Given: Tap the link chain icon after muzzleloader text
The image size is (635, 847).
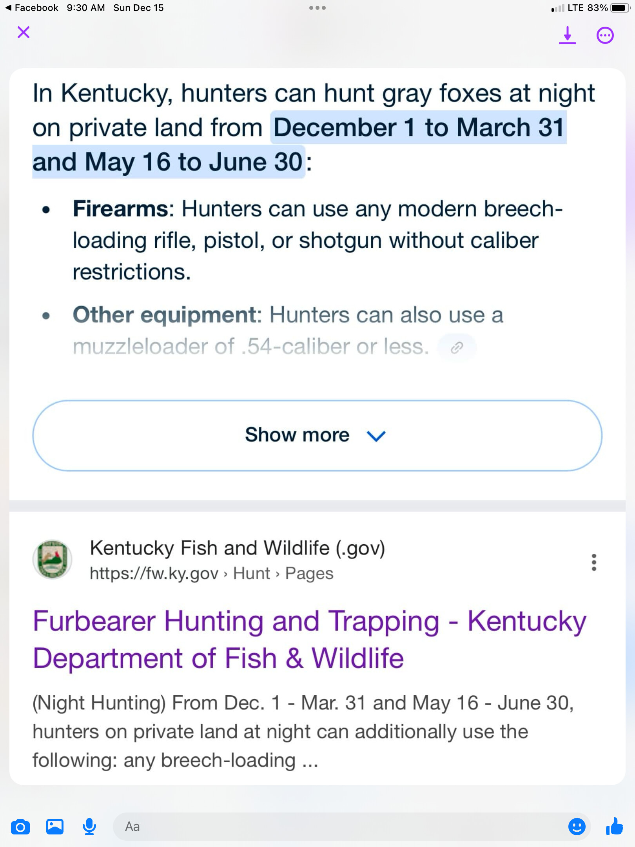Looking at the screenshot, I should pyautogui.click(x=457, y=347).
